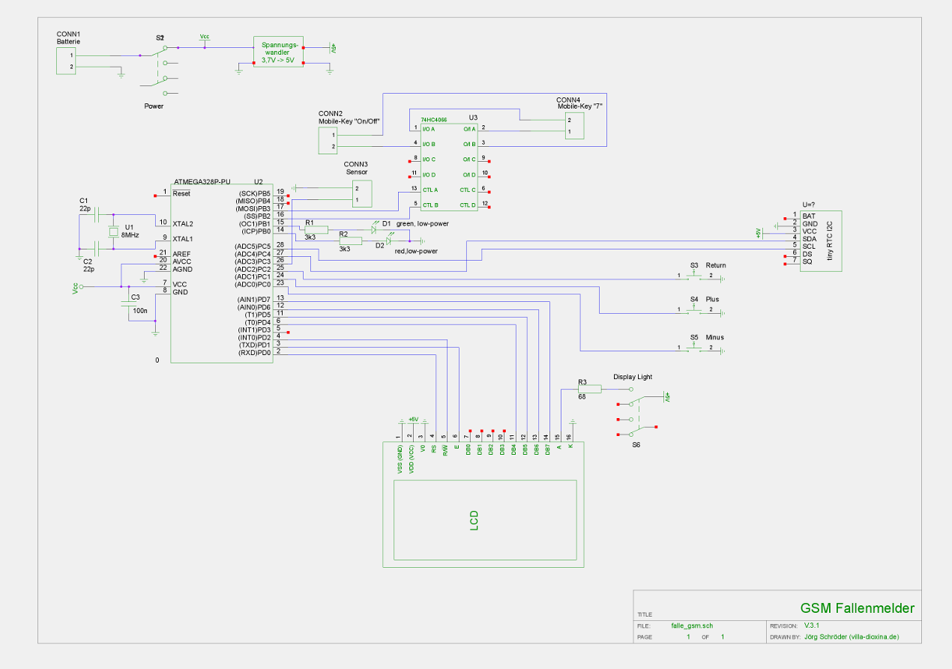Select resistor R1 3k3
Viewport: 952px width, 669px height.
tap(316, 229)
